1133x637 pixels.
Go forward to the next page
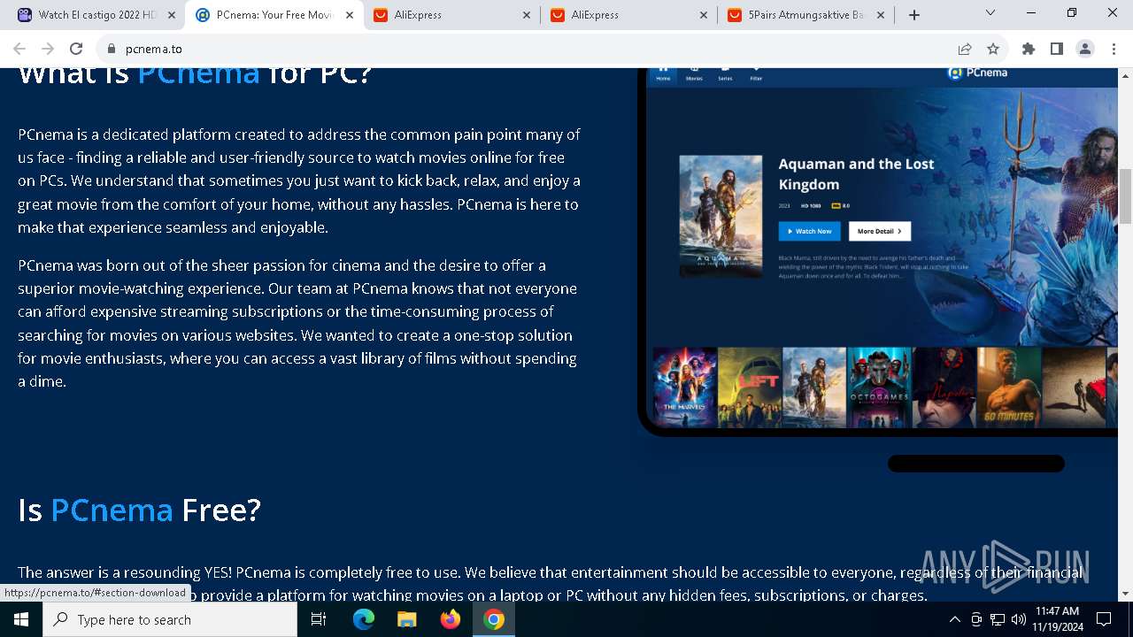tap(48, 49)
